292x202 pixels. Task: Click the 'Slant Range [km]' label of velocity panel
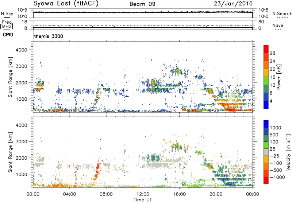coord(11,152)
